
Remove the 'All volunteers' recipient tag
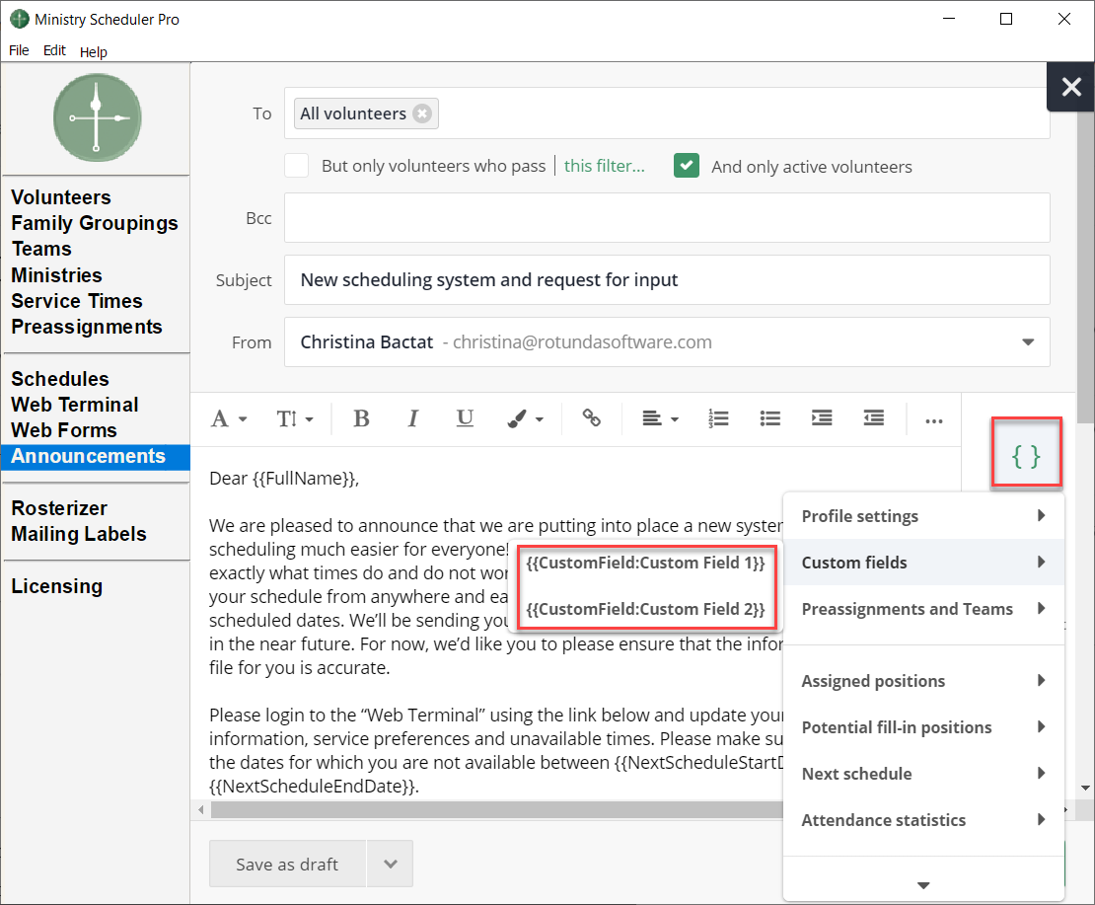(x=422, y=113)
